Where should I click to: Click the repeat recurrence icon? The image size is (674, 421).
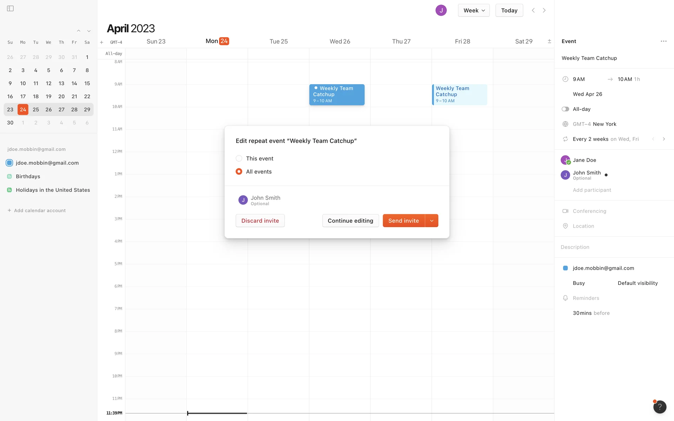point(565,139)
